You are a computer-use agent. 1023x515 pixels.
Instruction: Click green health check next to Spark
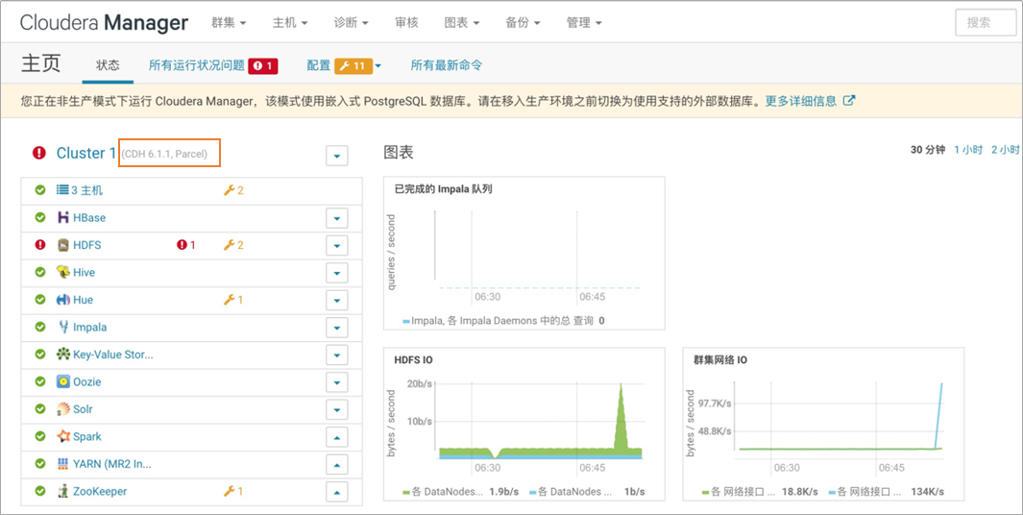[40, 436]
